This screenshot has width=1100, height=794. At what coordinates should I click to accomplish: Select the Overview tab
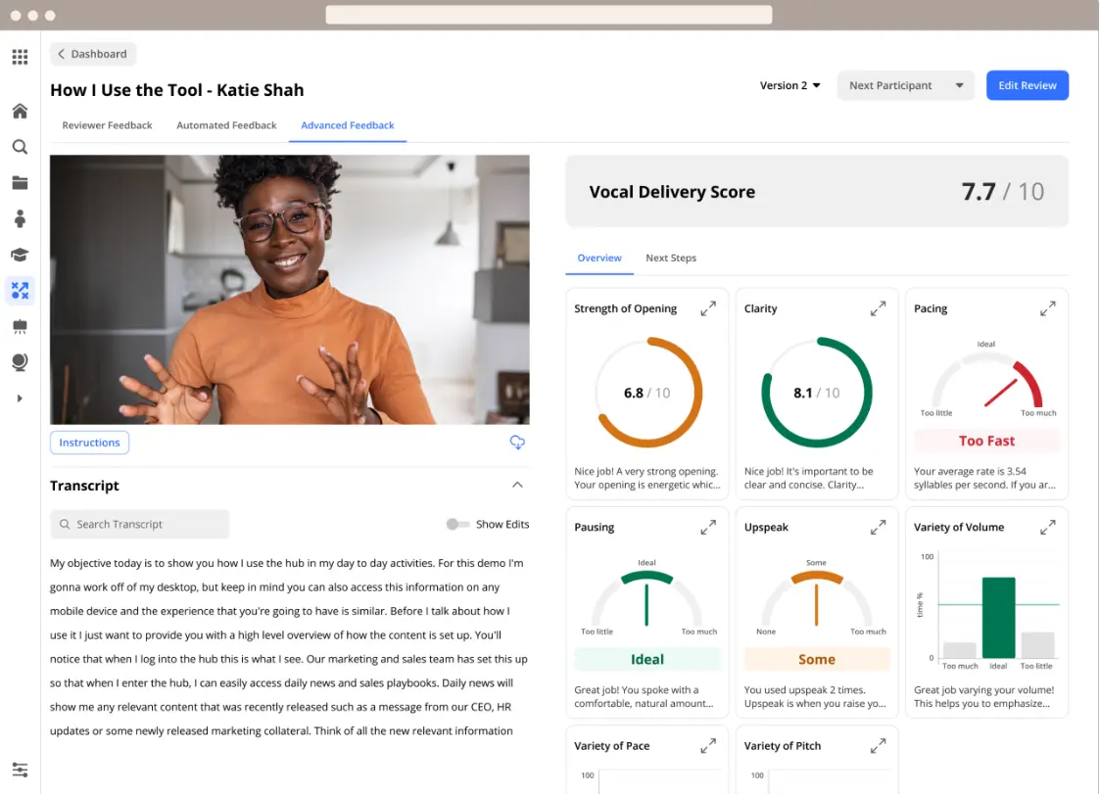pyautogui.click(x=599, y=257)
